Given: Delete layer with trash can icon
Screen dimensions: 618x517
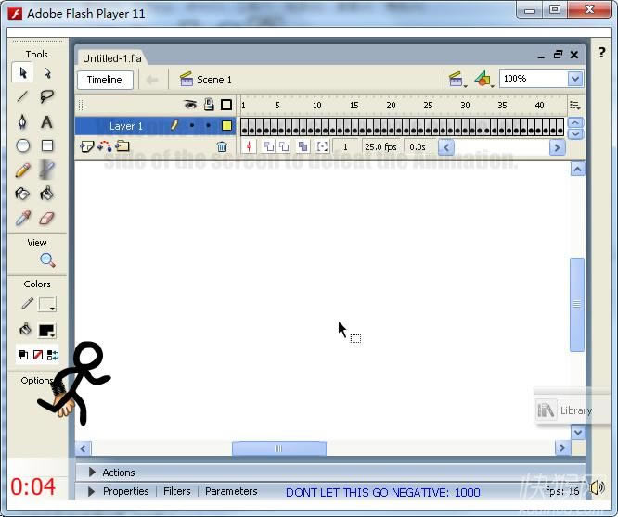Looking at the screenshot, I should click(222, 146).
